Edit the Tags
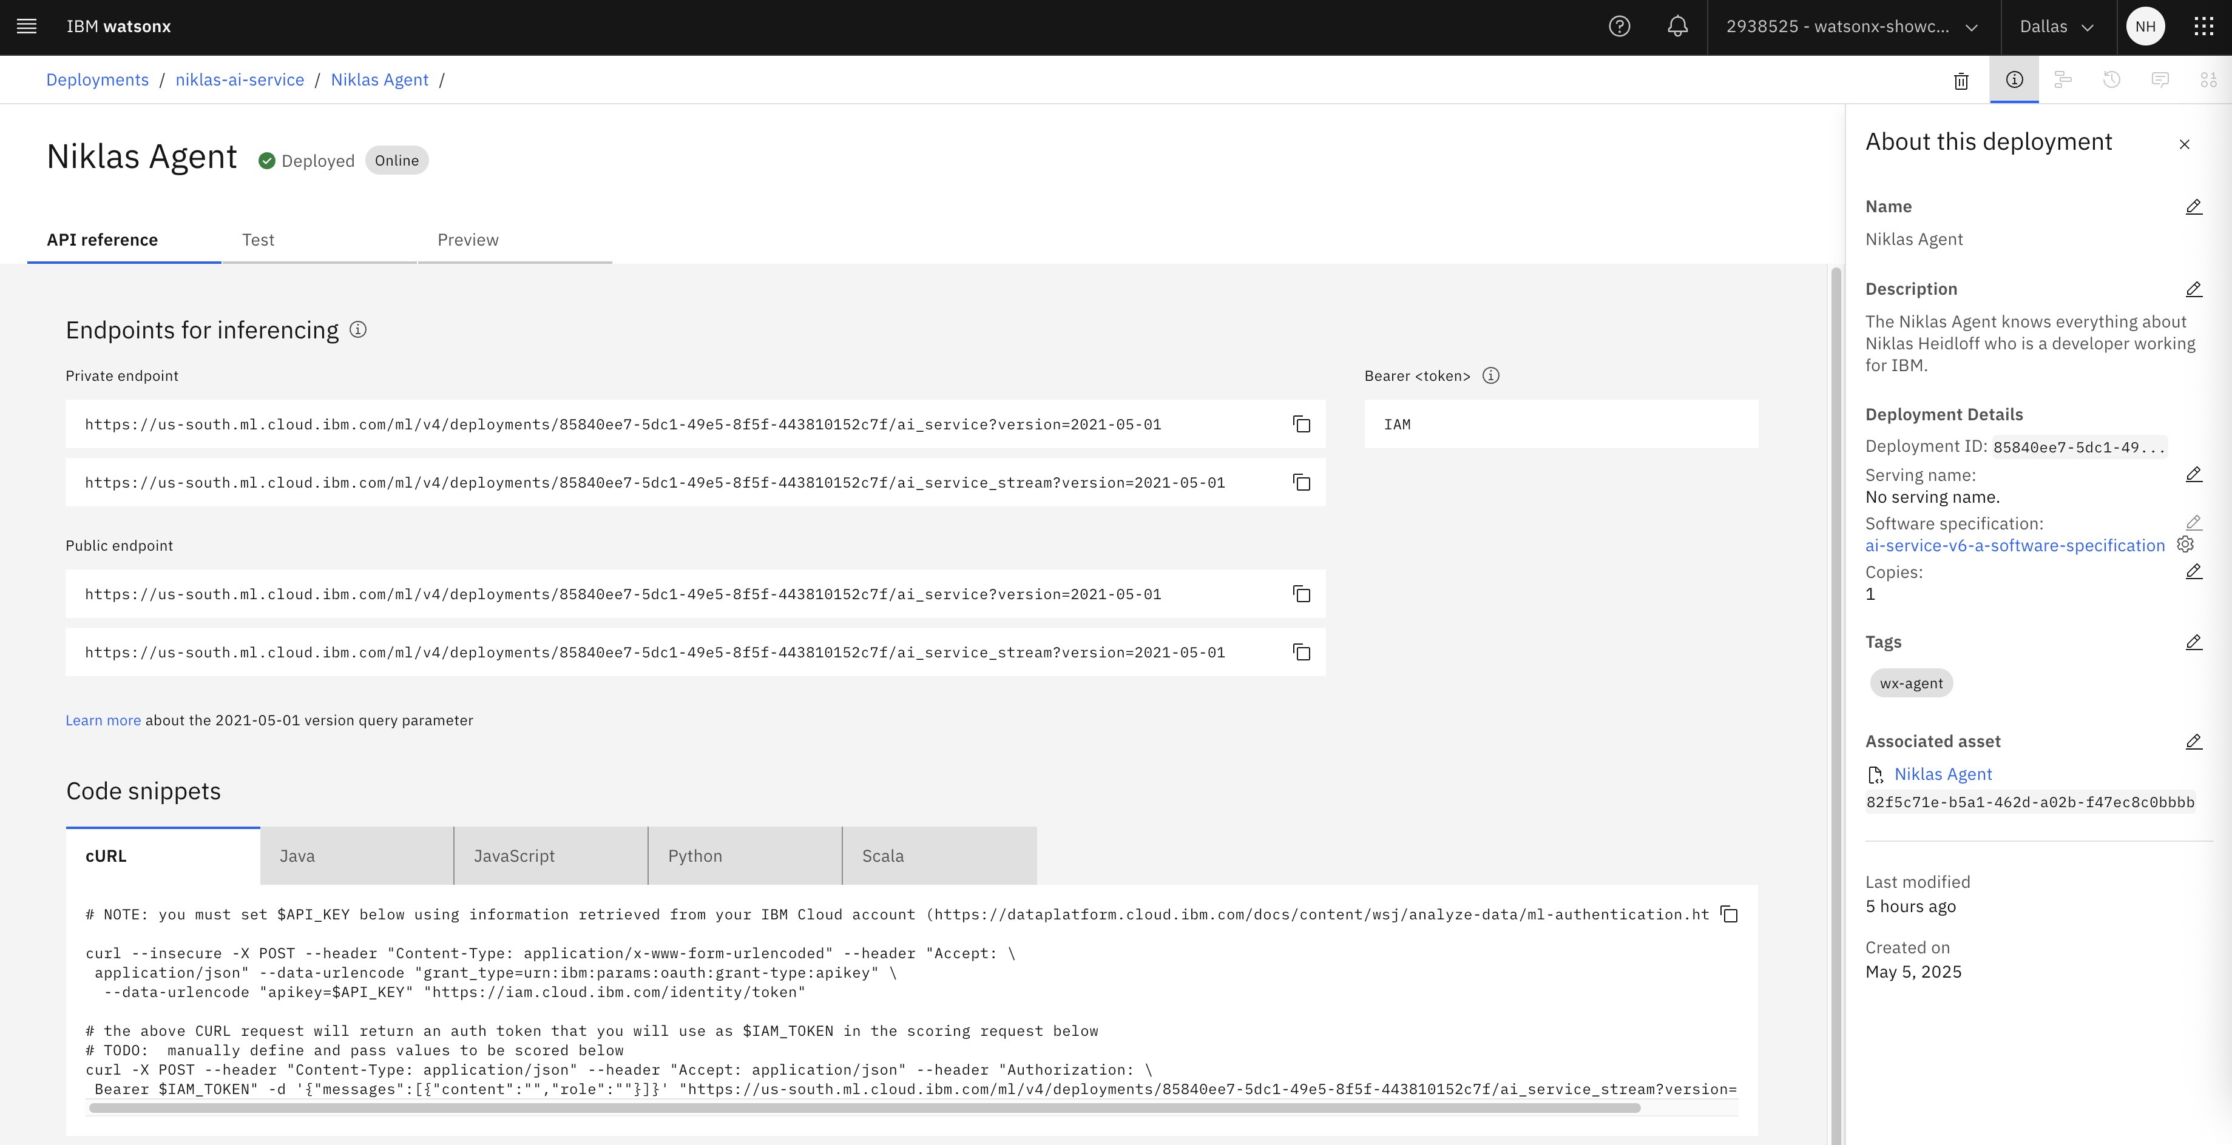 2193,643
